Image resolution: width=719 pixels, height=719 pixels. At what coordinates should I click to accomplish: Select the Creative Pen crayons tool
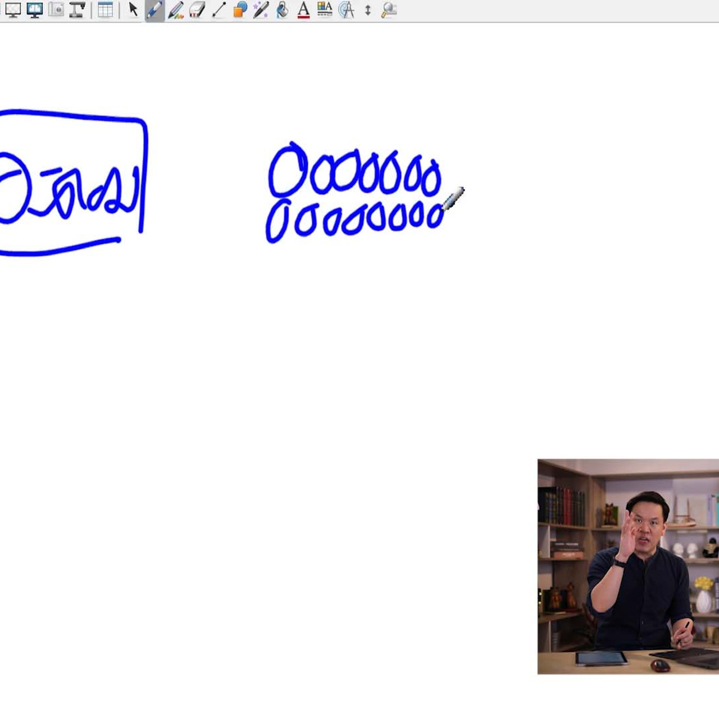176,10
